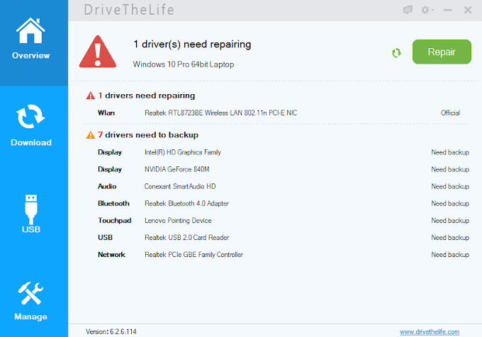This screenshot has width=482, height=337.
Task: Click Need backup for Intel HD Graphics
Action: point(450,152)
